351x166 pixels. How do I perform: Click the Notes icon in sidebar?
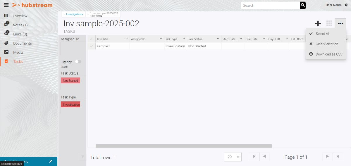click(x=6, y=25)
